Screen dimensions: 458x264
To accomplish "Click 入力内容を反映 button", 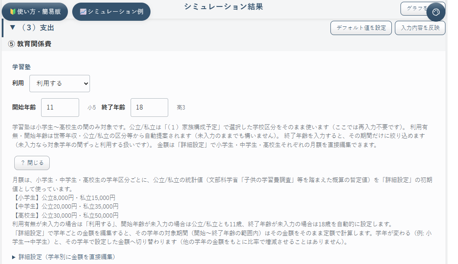I will tap(420, 28).
